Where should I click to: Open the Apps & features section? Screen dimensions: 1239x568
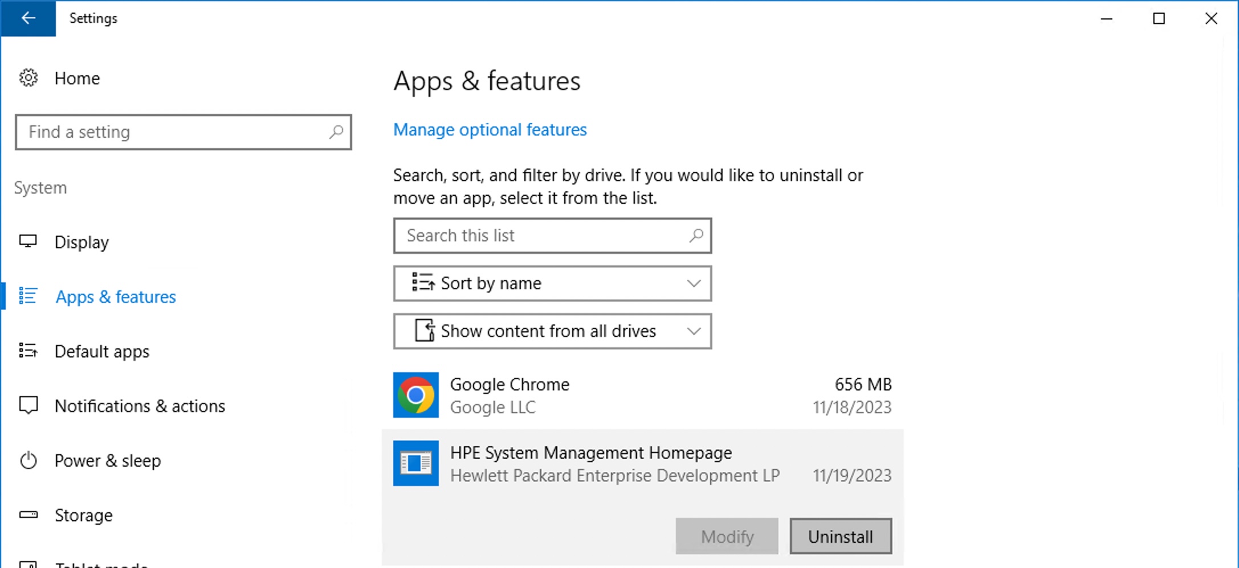(116, 297)
